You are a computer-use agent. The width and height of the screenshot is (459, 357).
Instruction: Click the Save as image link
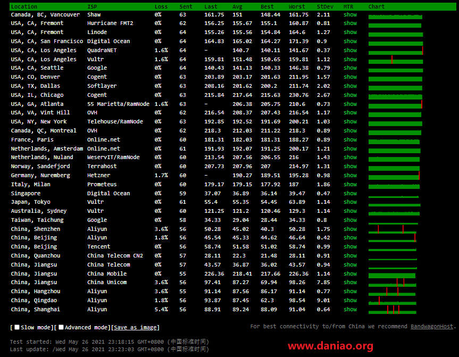135,327
